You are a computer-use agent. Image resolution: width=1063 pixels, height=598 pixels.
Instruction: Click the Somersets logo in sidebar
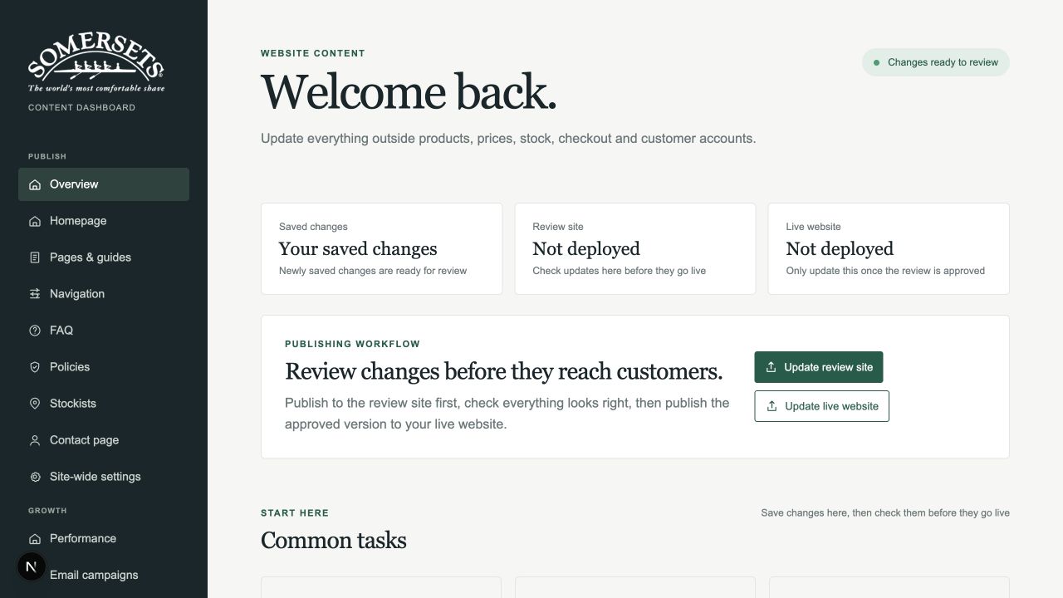click(x=96, y=63)
